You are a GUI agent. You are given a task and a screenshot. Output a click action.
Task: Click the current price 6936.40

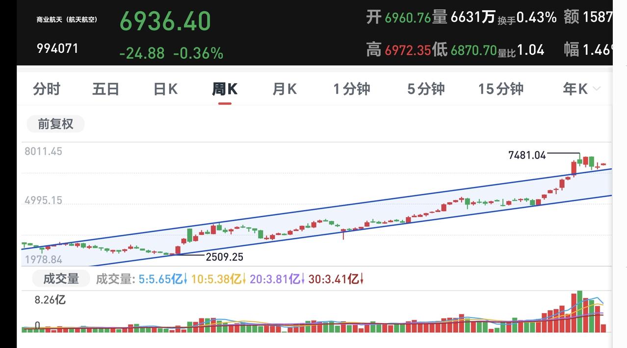click(165, 21)
